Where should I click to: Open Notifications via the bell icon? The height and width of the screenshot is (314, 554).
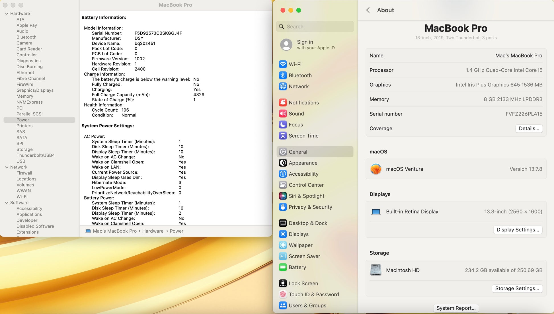pos(283,102)
